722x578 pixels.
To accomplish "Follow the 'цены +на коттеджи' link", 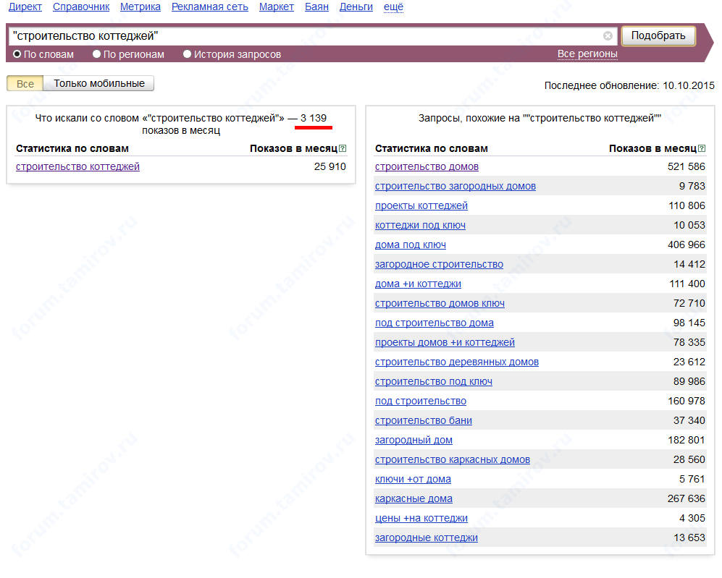I will point(421,518).
